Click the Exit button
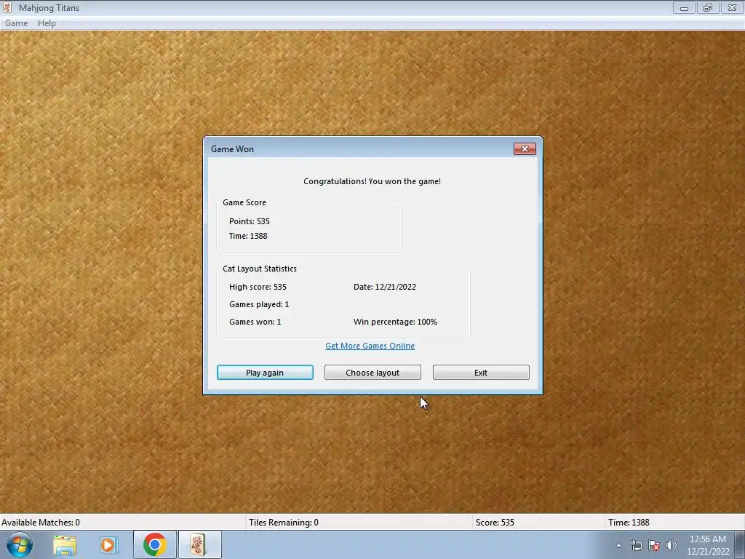This screenshot has height=559, width=745. coord(481,373)
